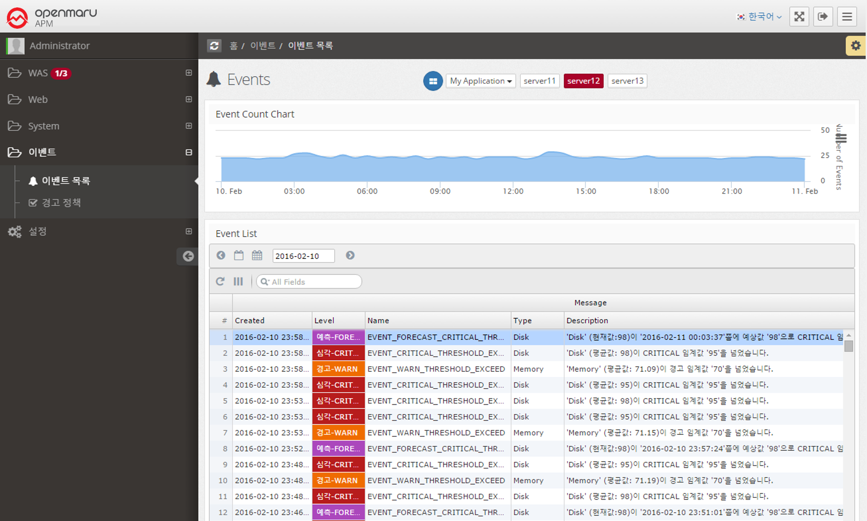Click the refresh icon beside the breadcrumb
This screenshot has height=521, width=867.
(x=214, y=45)
